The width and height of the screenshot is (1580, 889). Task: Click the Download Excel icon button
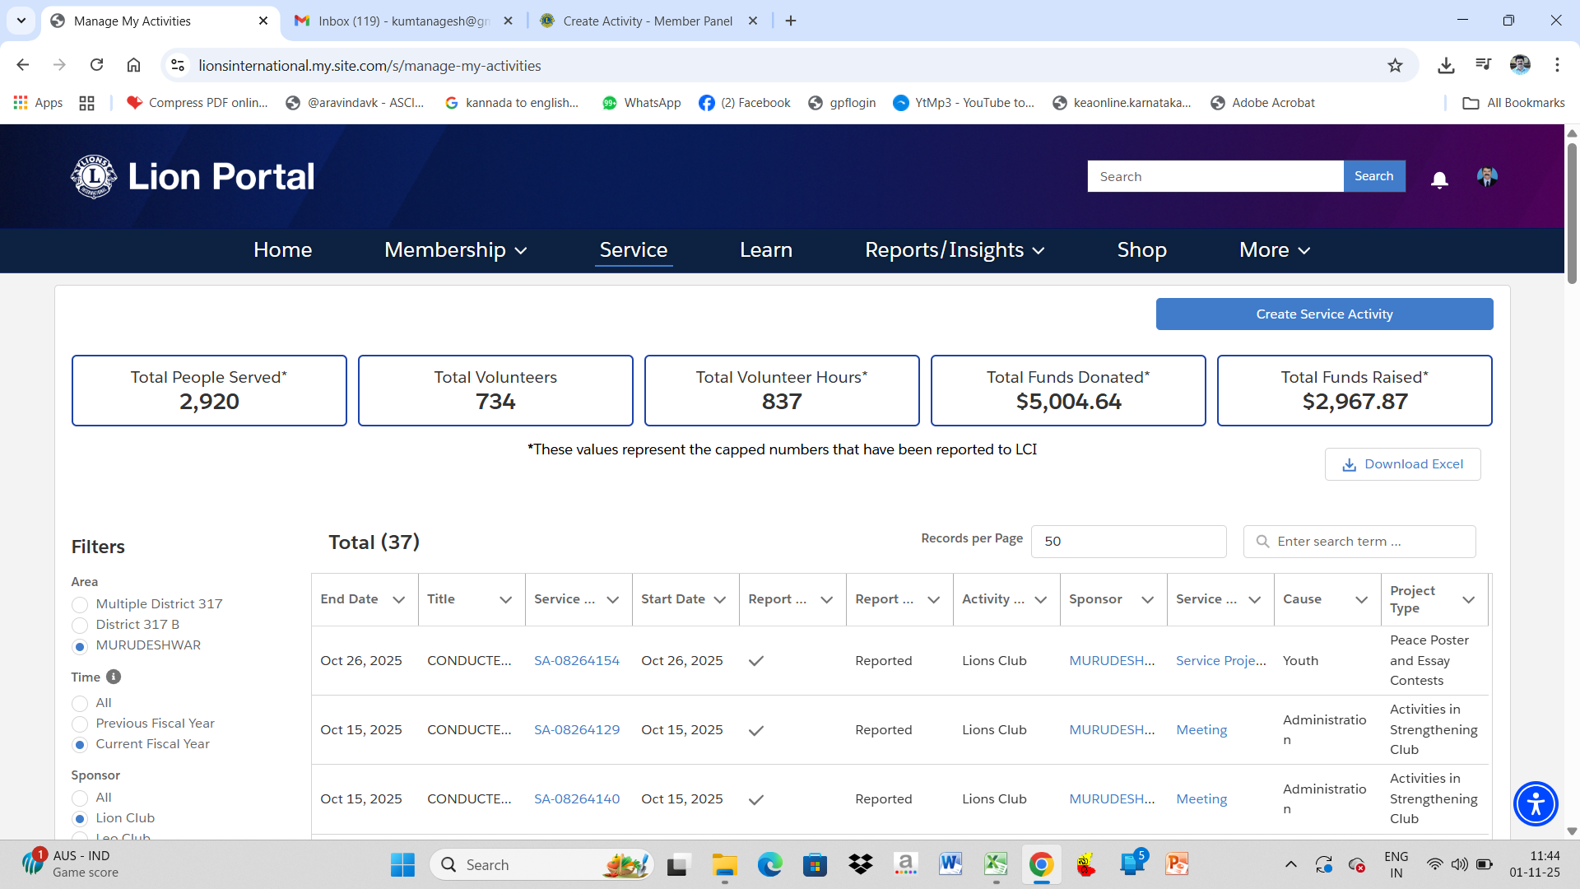(1349, 464)
